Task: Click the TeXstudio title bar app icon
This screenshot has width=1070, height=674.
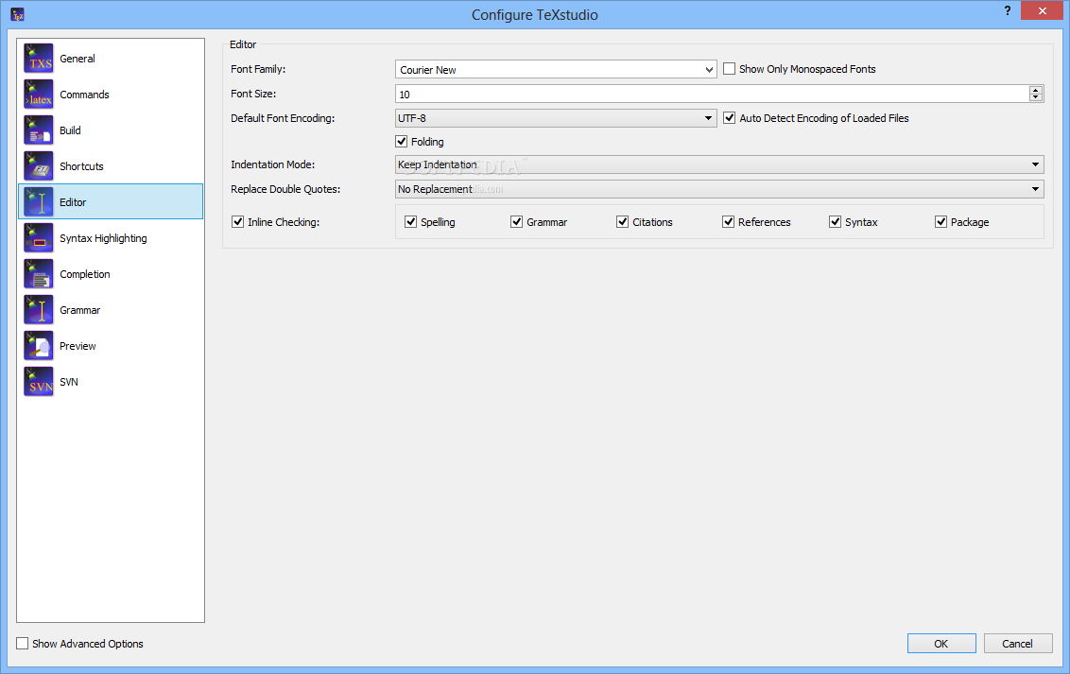Action: (x=18, y=14)
